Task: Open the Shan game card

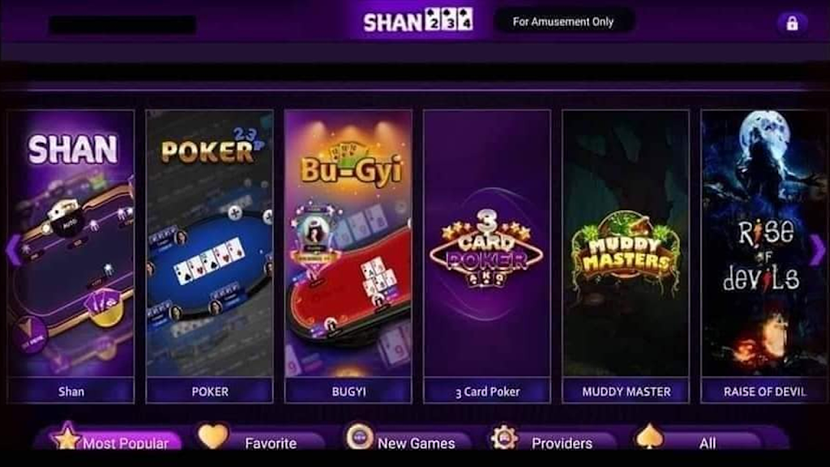Action: (71, 257)
